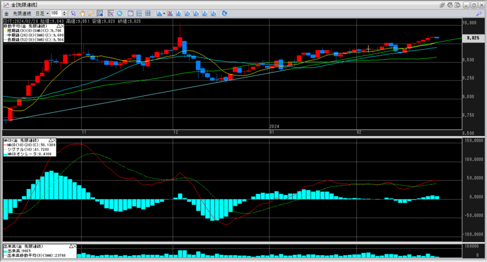The image size is (487, 262).
Task: Activate the hand pan tool
Action: click(x=82, y=13)
